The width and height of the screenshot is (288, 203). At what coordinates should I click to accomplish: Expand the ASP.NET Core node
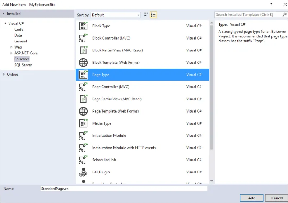[x=11, y=53]
